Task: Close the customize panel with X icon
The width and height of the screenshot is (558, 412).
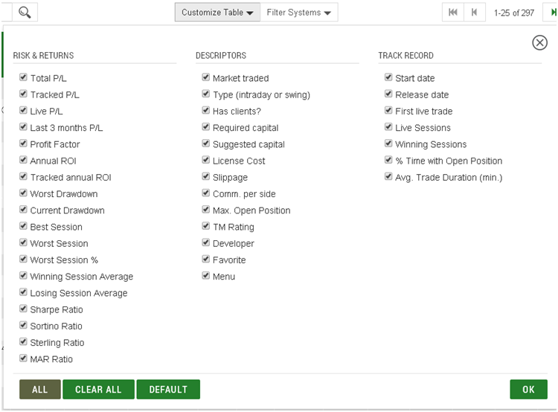Action: tap(539, 42)
